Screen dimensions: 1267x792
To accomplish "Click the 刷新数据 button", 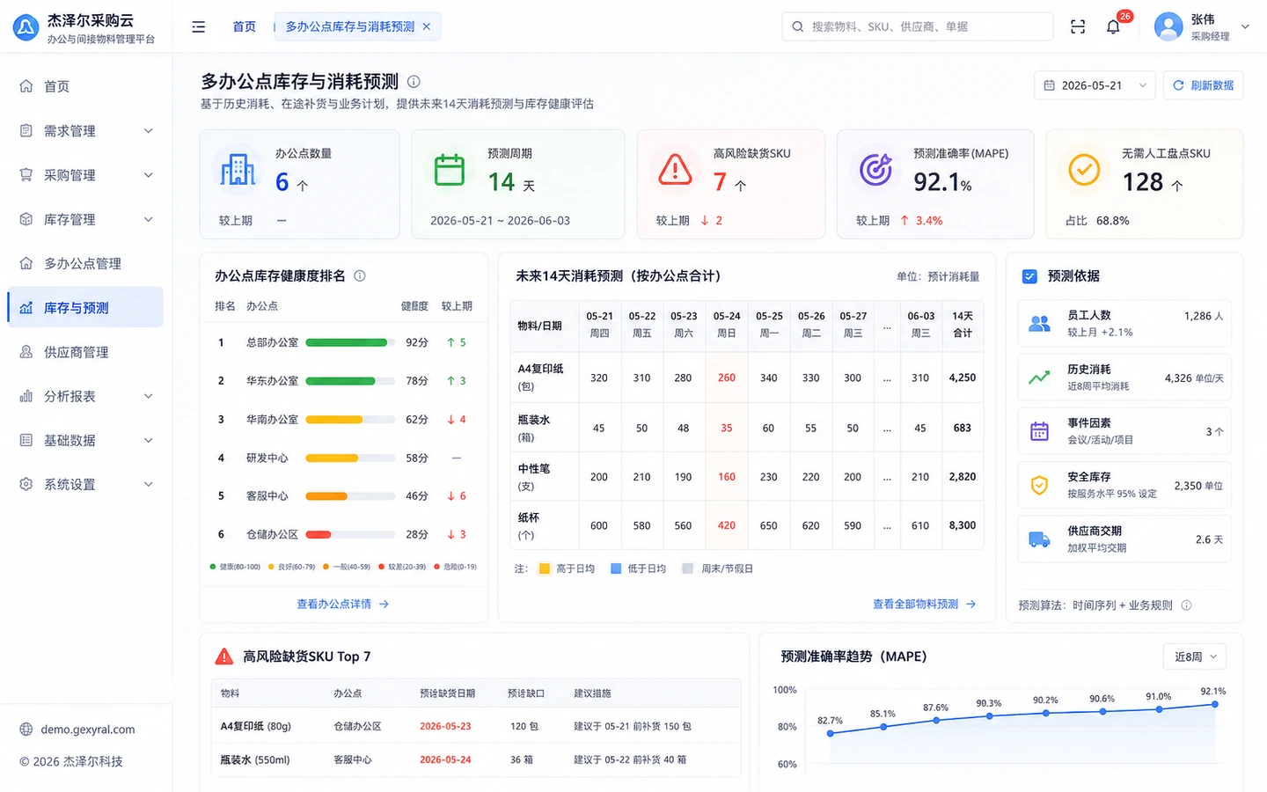I will click(1203, 85).
